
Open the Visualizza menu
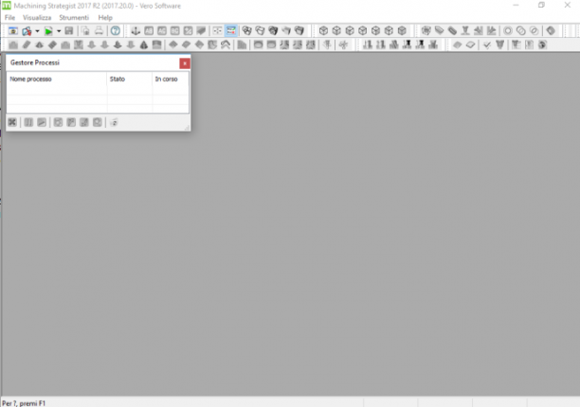[37, 17]
